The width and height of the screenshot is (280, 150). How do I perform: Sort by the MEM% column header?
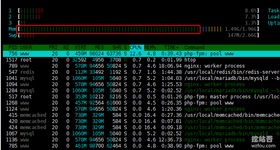[x=150, y=48]
